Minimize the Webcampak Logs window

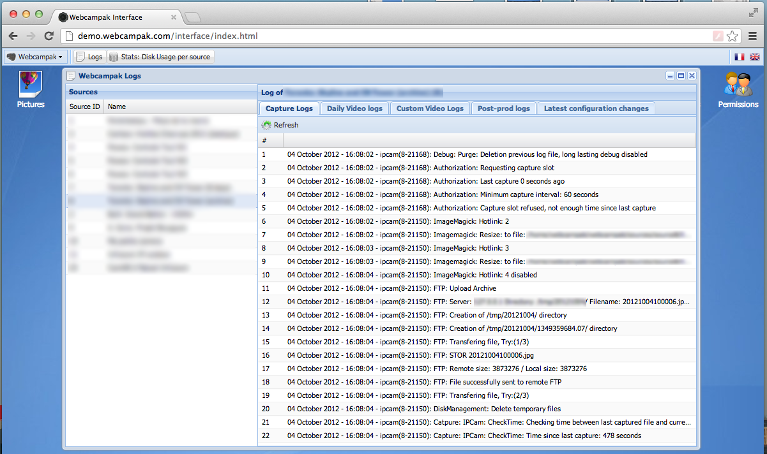(671, 76)
